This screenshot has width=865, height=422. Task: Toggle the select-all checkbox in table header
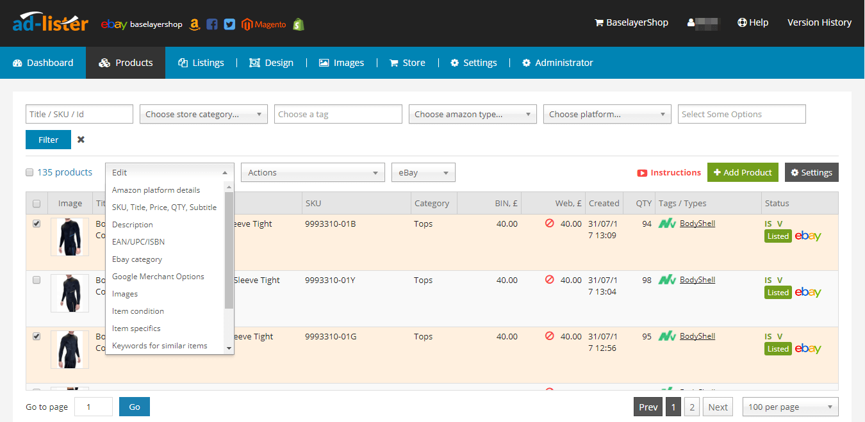coord(37,202)
